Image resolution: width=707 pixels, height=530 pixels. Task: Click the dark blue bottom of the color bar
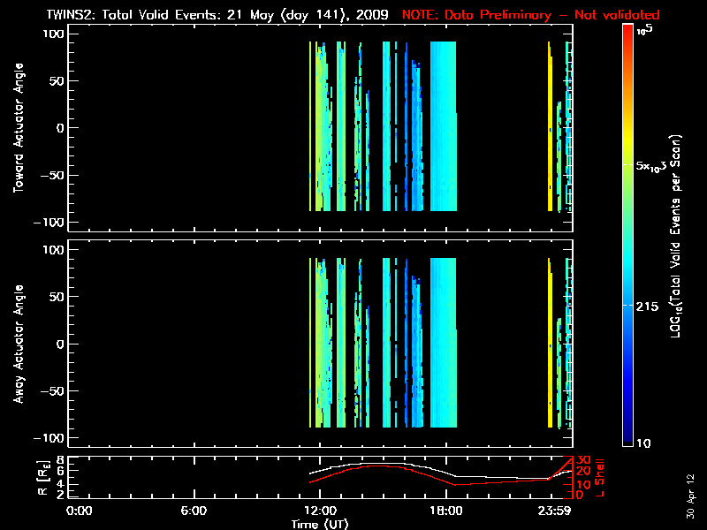628,440
